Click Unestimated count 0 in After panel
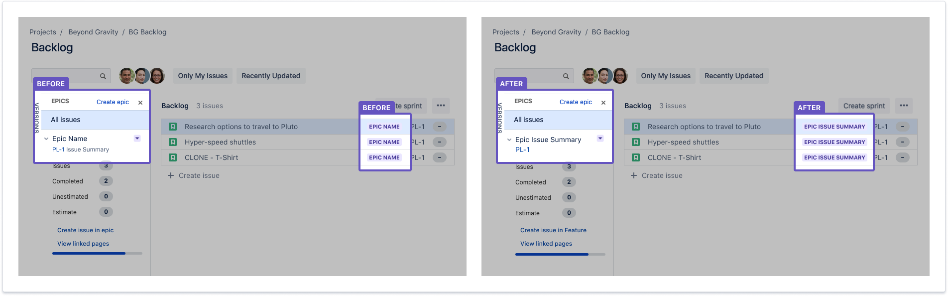The height and width of the screenshot is (296, 948). 569,197
